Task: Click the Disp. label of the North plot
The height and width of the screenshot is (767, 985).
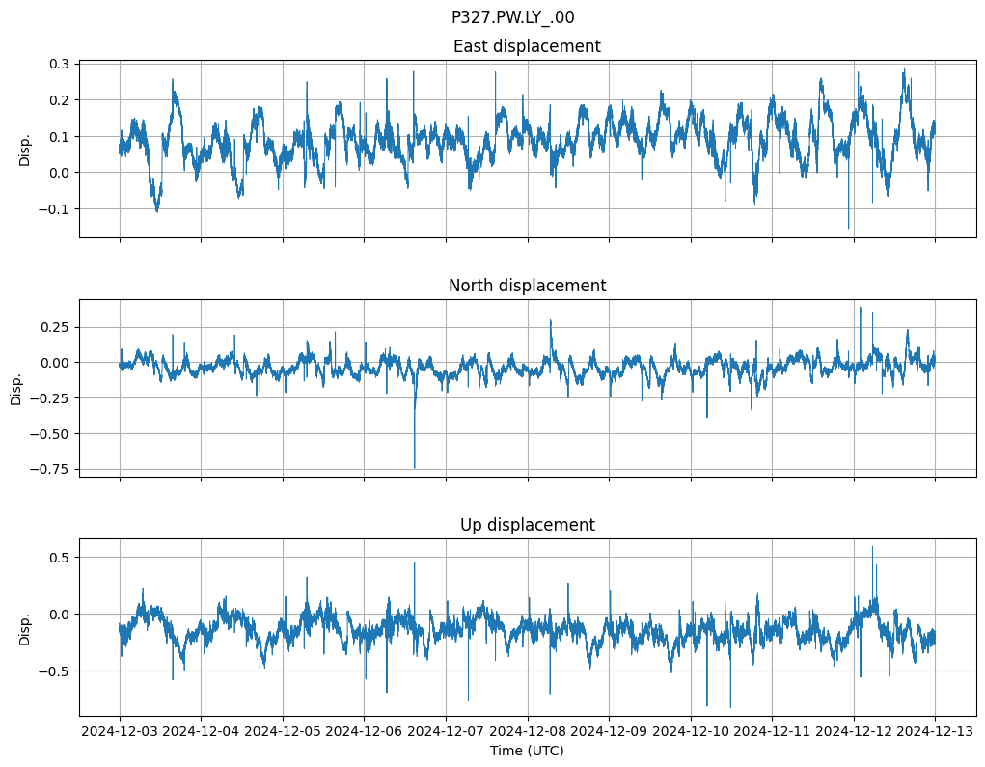Action: click(16, 388)
